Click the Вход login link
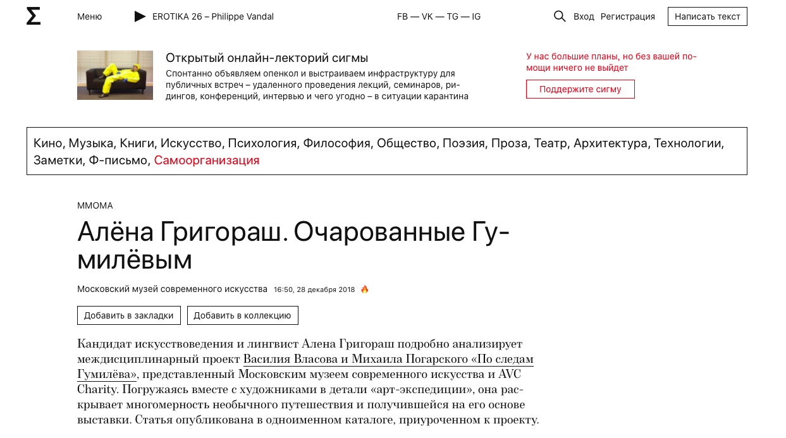 [x=584, y=16]
